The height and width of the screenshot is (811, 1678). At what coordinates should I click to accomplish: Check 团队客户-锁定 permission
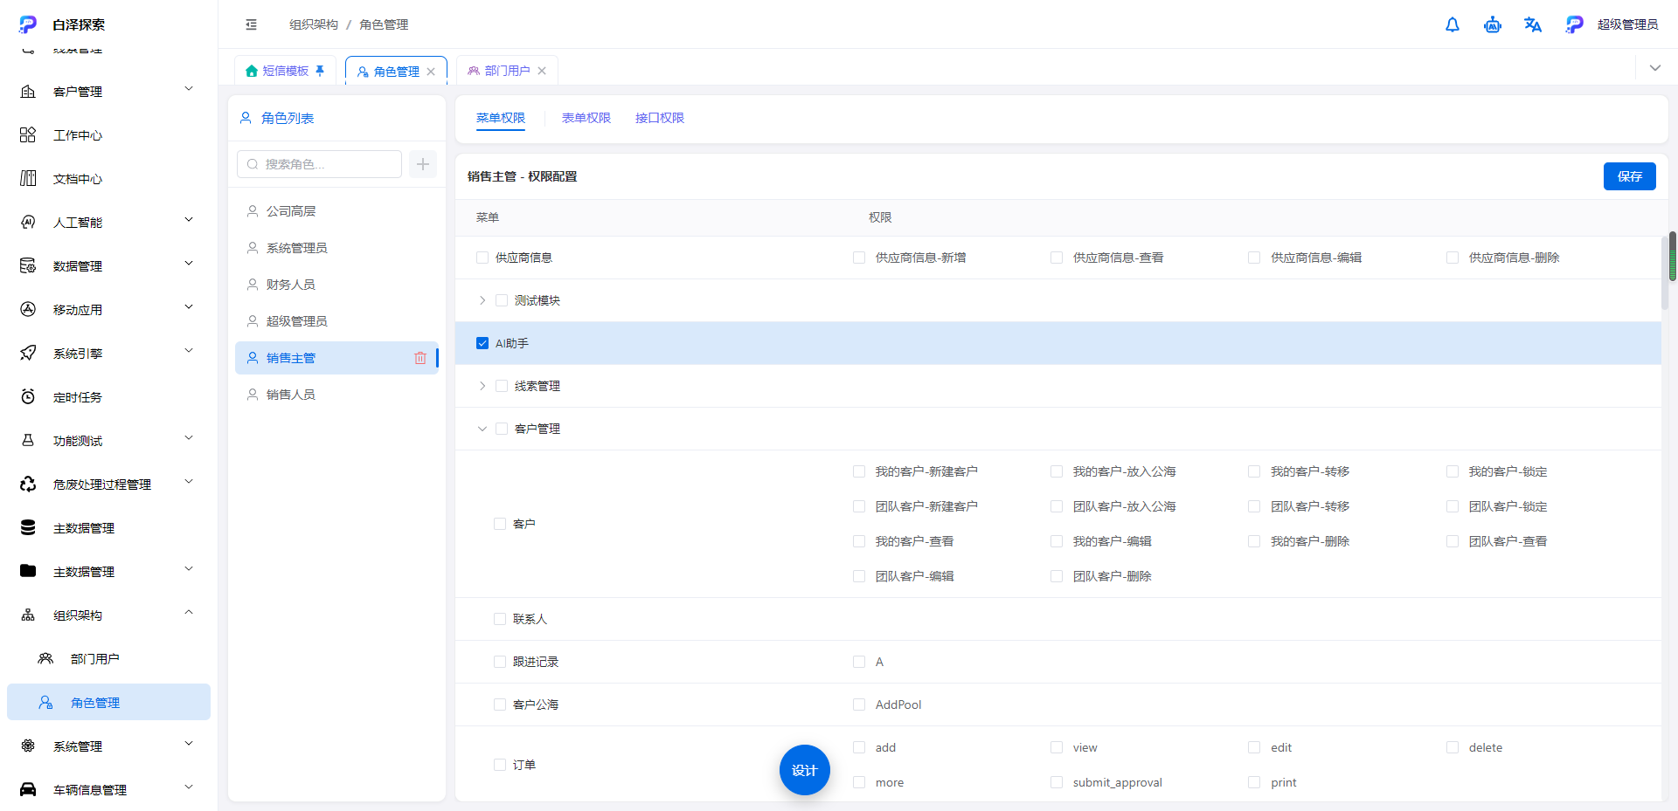pos(1453,506)
